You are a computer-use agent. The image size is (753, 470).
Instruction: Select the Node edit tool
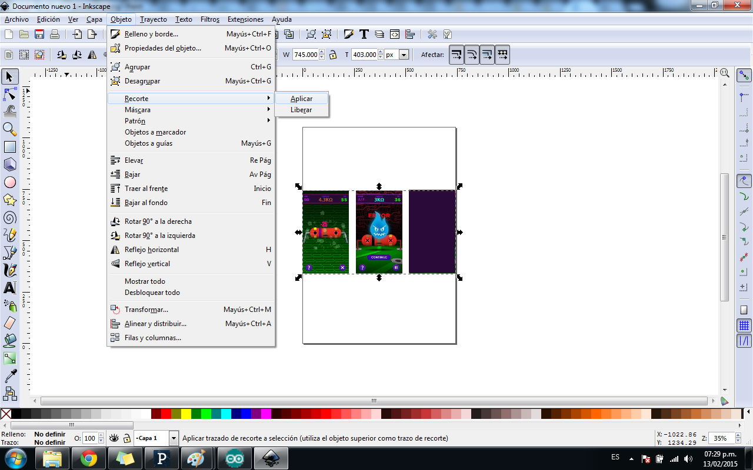pos(10,94)
